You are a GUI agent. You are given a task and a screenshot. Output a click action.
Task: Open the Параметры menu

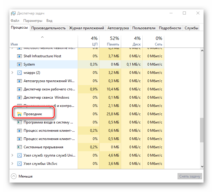(x=33, y=21)
